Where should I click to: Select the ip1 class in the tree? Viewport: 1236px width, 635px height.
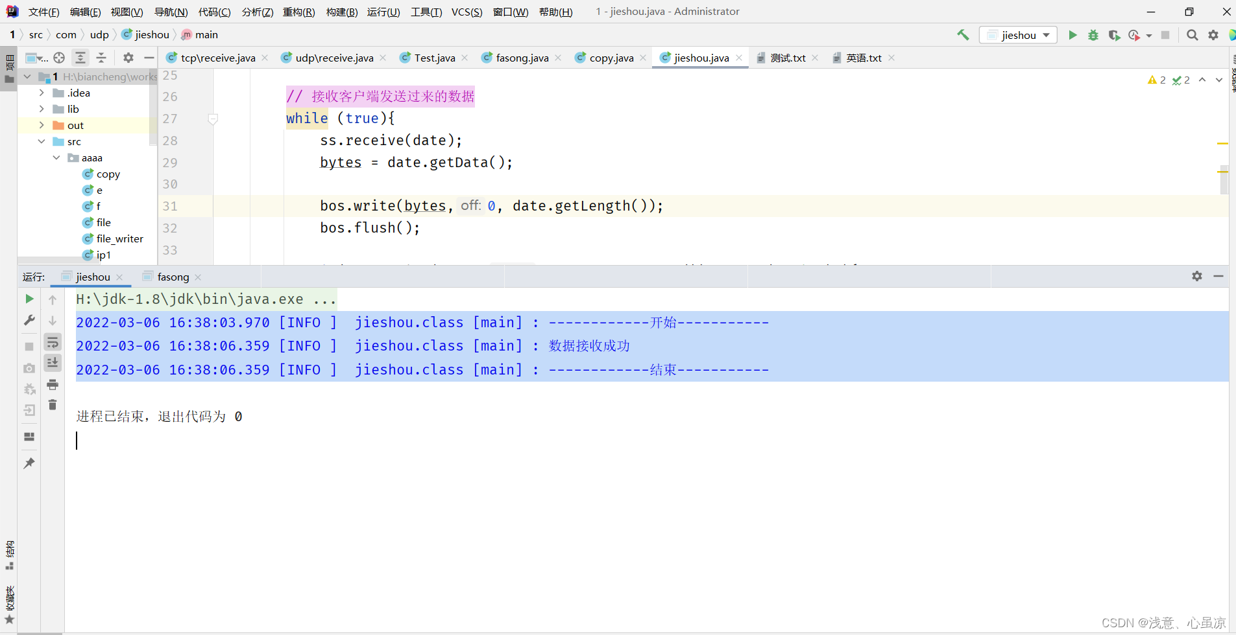coord(103,255)
